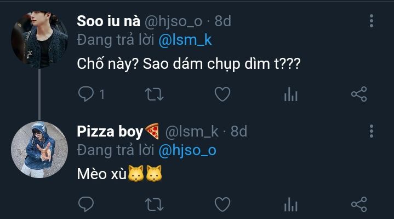The image size is (394, 219).
Task: Open Soo iu nà's profile picture
Action: coord(39,39)
